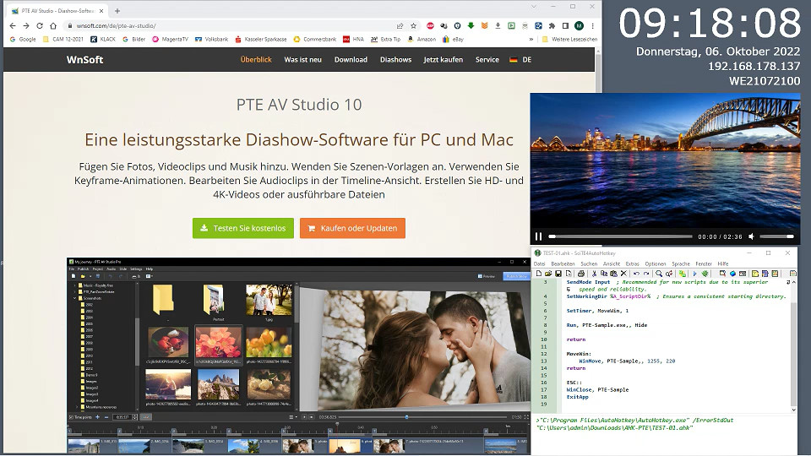811x456 pixels.
Task: Show more bookmarks chevron in Chrome
Action: (531, 40)
